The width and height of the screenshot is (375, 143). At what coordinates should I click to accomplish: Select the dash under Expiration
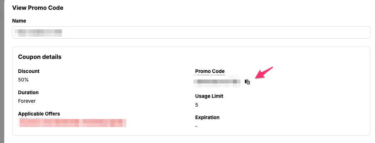[196, 126]
